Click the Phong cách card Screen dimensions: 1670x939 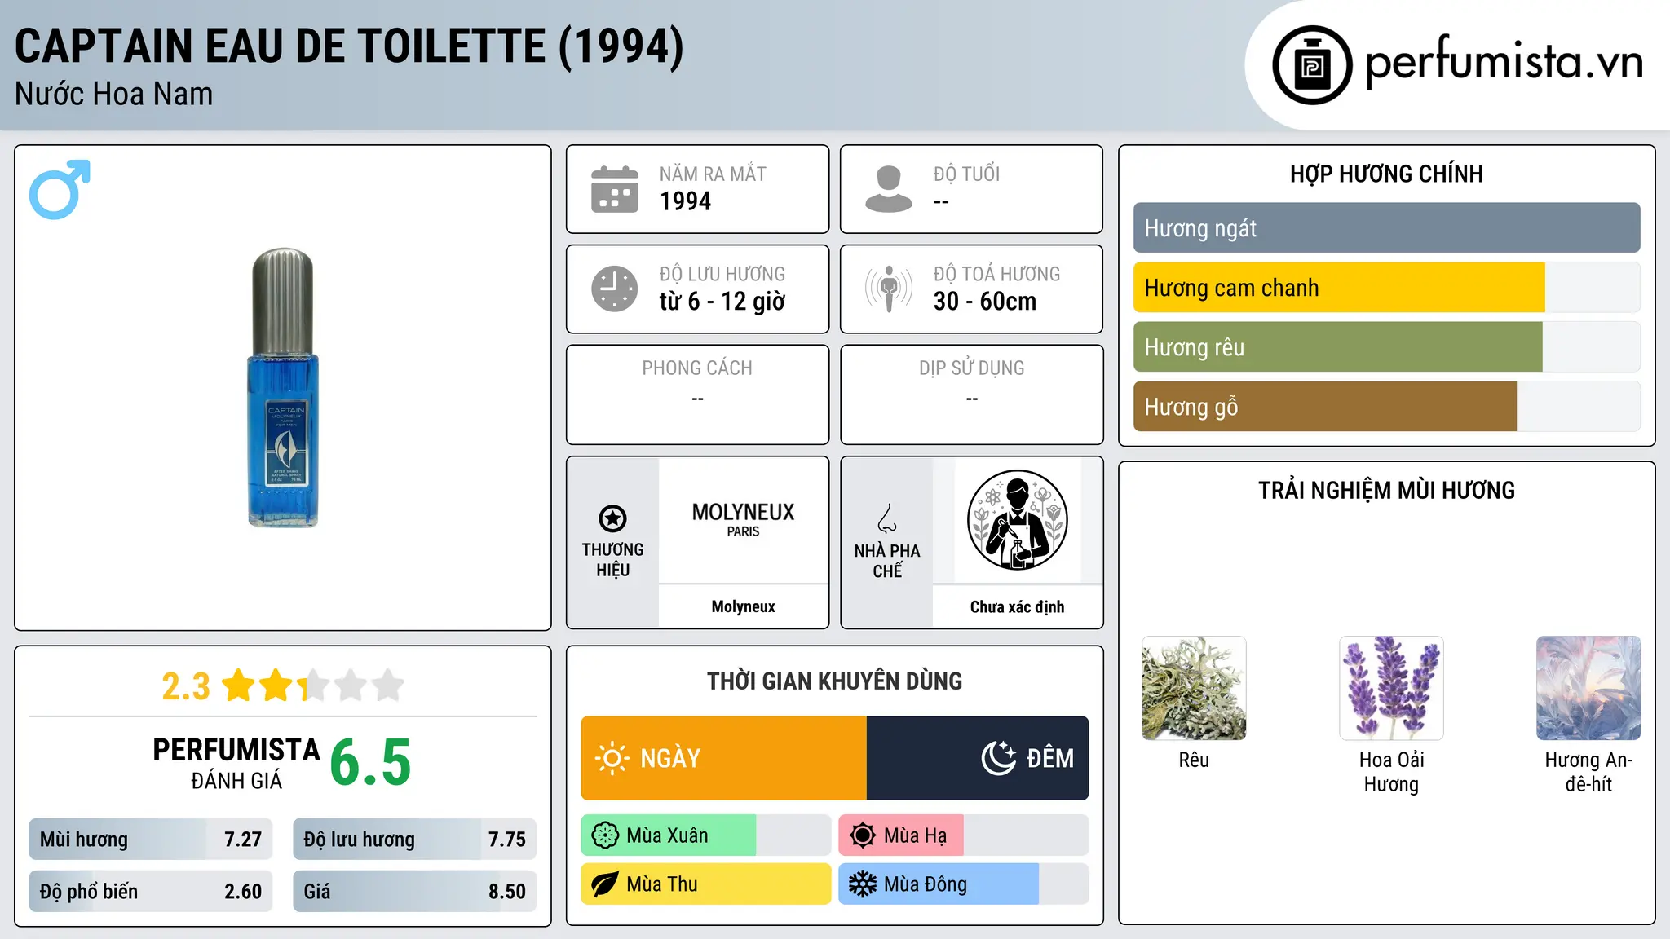[697, 395]
